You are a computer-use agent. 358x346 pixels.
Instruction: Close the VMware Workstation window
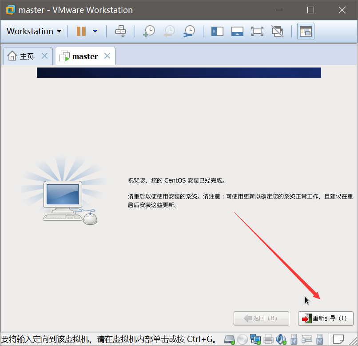coord(342,10)
